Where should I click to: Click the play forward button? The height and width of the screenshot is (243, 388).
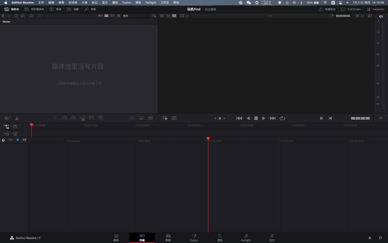(x=264, y=118)
